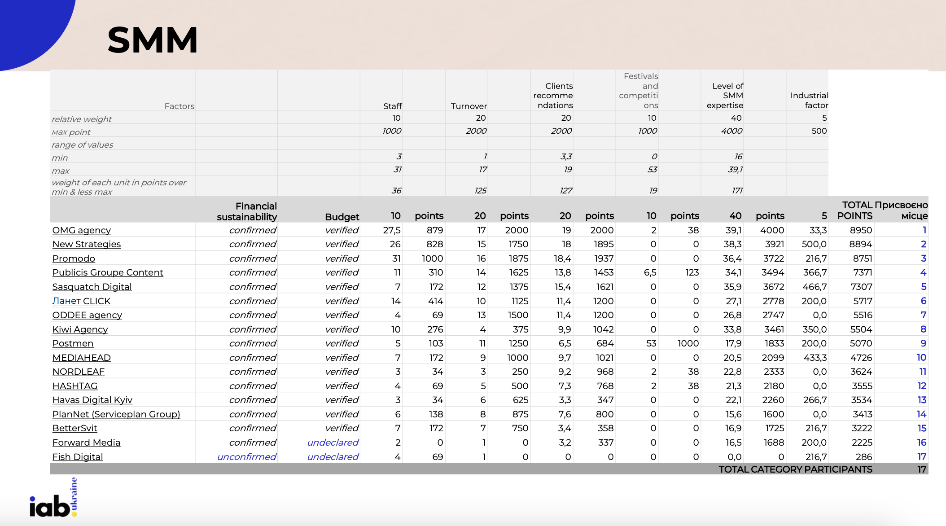The height and width of the screenshot is (526, 946).
Task: Click the TOTAL POINTS column header
Action: click(x=855, y=210)
